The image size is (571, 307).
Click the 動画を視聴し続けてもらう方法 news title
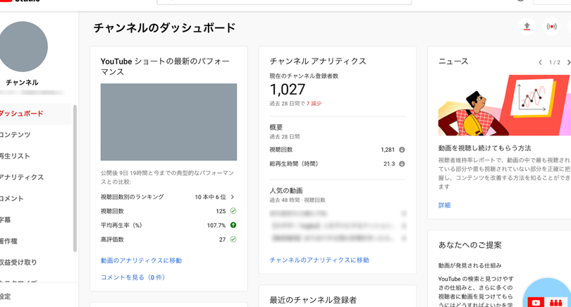pyautogui.click(x=484, y=148)
